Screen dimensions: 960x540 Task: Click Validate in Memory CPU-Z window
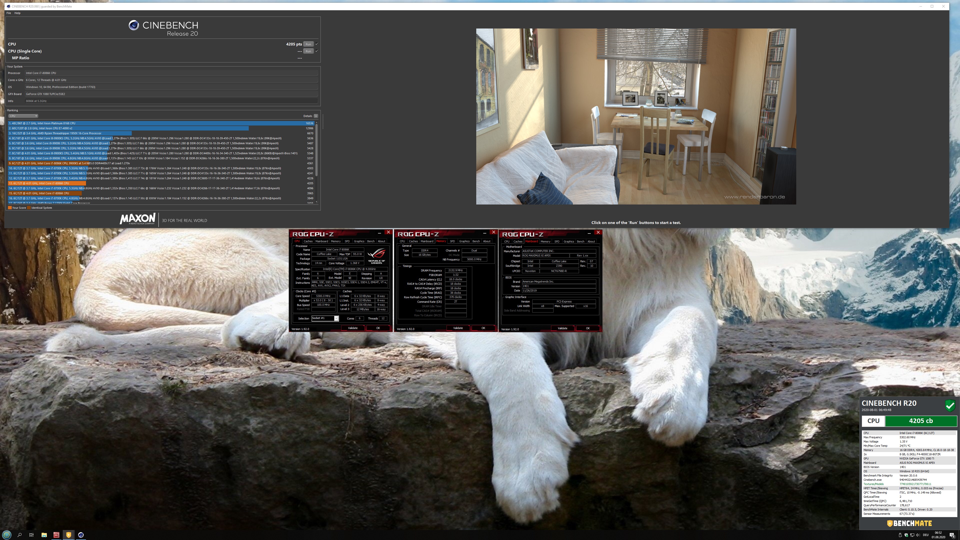point(458,328)
